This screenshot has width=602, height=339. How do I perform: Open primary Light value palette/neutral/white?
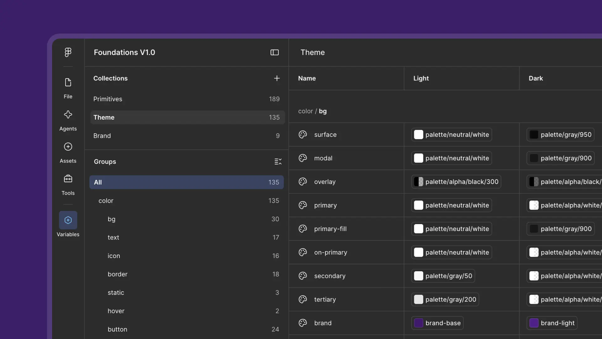point(451,205)
